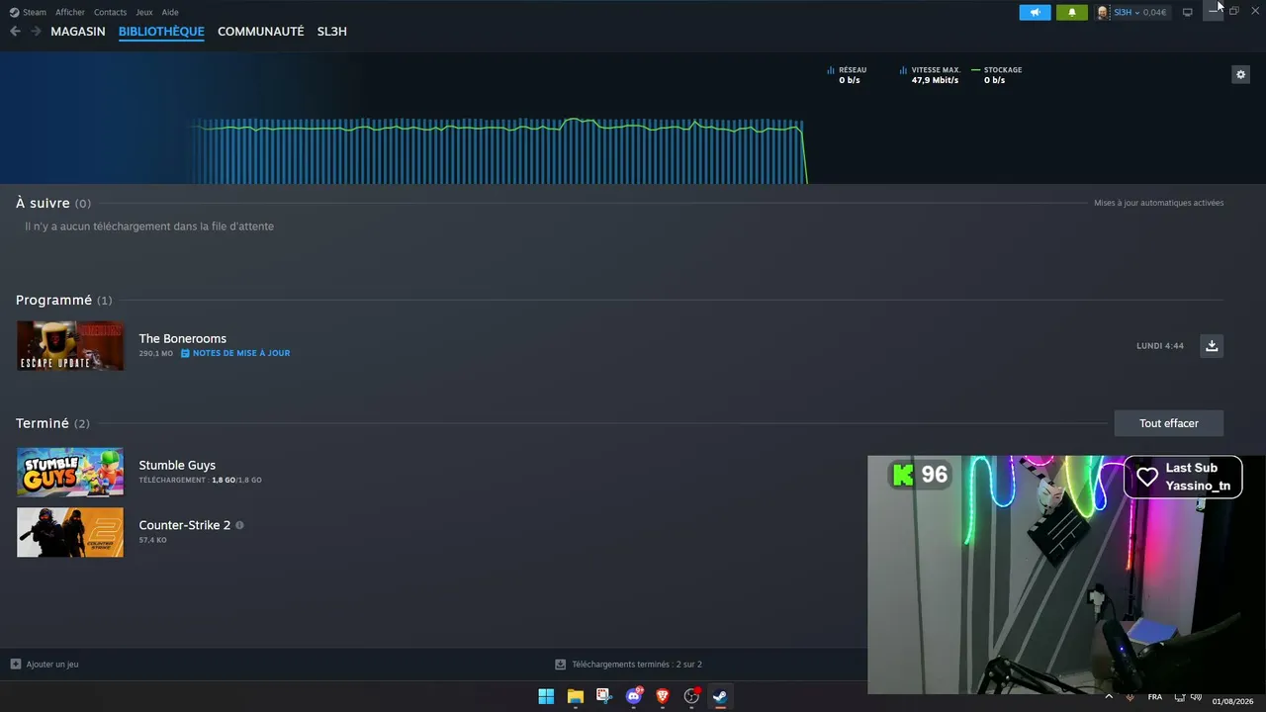Open the Aide menu

tap(170, 12)
